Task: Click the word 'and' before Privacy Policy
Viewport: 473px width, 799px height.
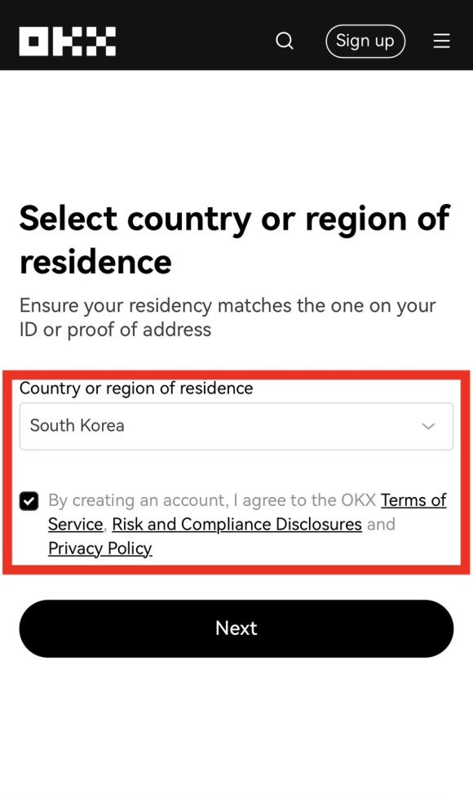Action: tap(381, 524)
